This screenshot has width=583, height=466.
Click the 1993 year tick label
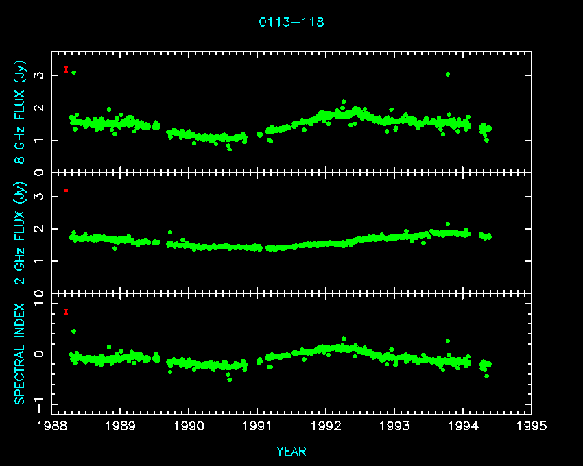(394, 426)
